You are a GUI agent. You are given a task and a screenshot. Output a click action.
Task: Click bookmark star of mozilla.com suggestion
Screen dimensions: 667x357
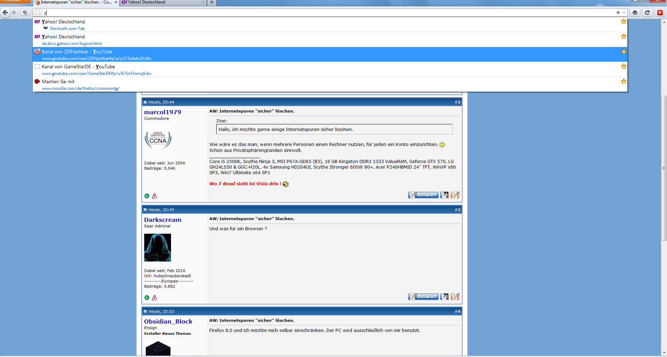click(x=623, y=82)
